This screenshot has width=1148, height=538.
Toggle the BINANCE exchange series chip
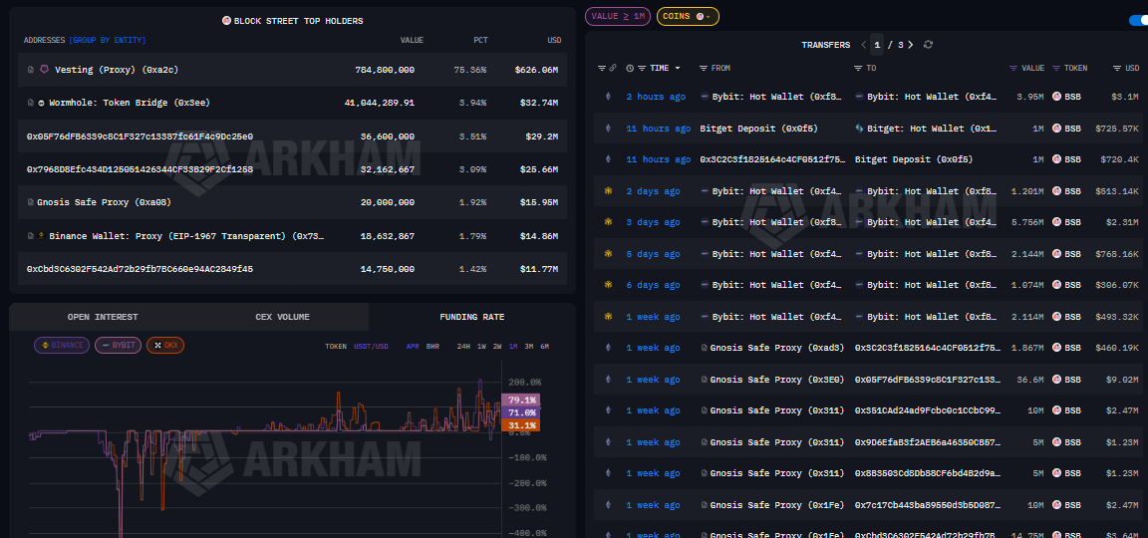tap(62, 345)
